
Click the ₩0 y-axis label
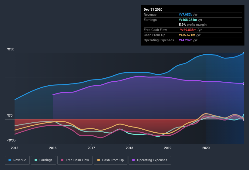tap(10, 115)
